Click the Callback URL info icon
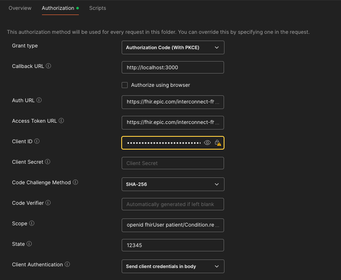 [x=48, y=66]
